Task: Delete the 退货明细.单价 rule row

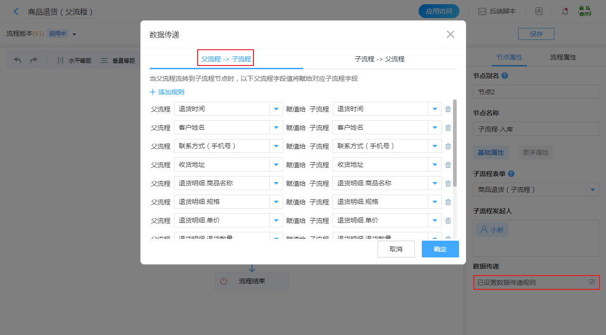Action: coord(448,221)
